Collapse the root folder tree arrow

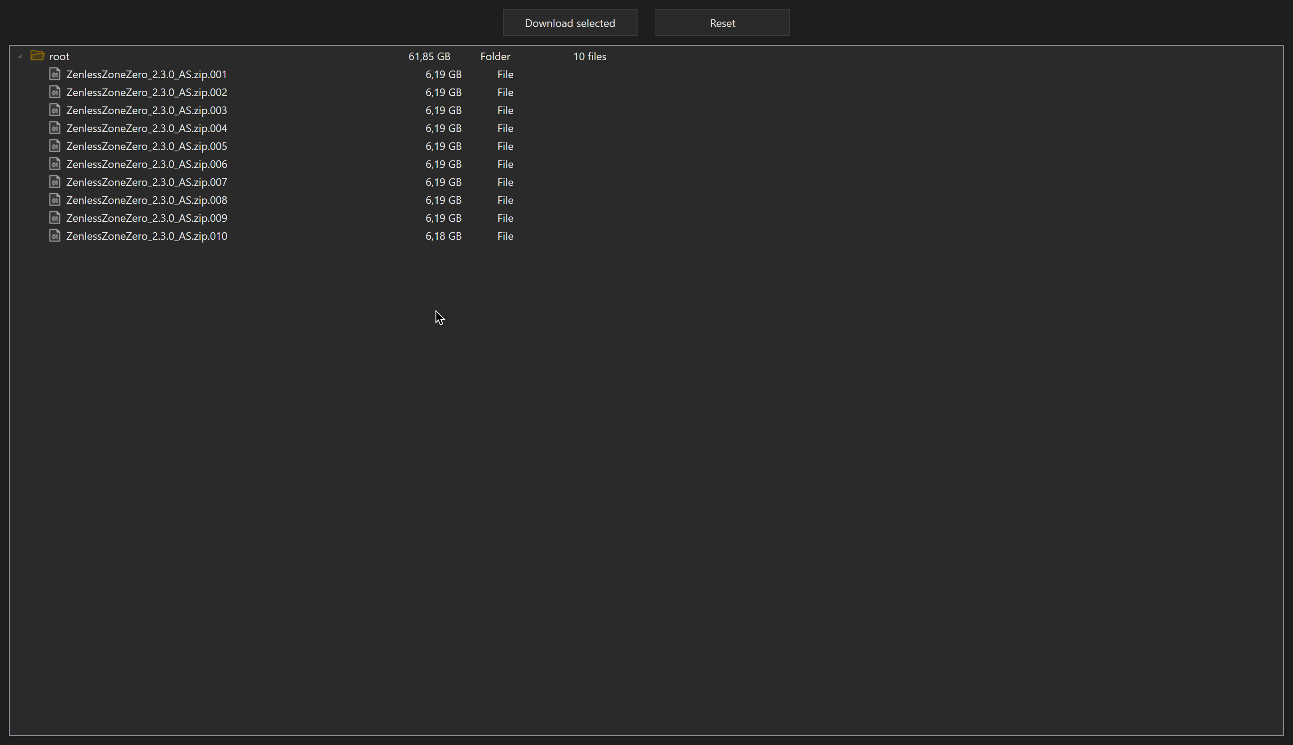tap(20, 56)
